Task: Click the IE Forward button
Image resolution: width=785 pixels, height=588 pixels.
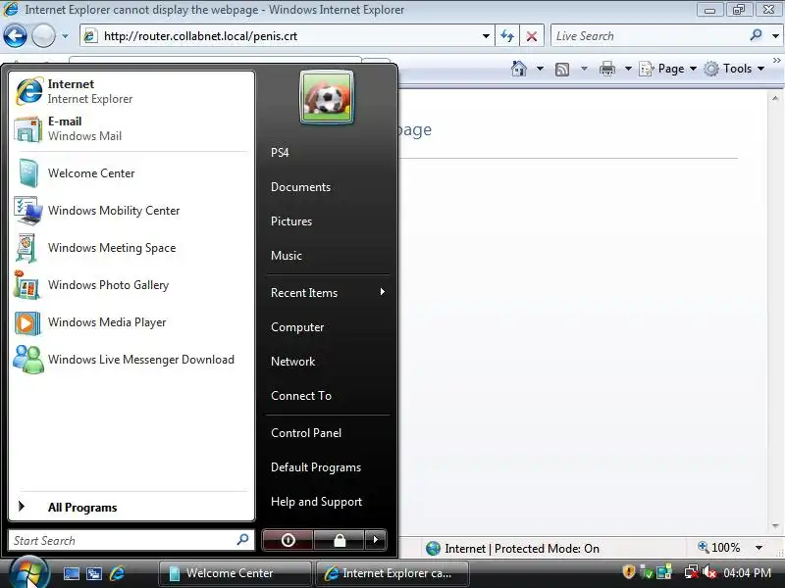Action: point(43,36)
